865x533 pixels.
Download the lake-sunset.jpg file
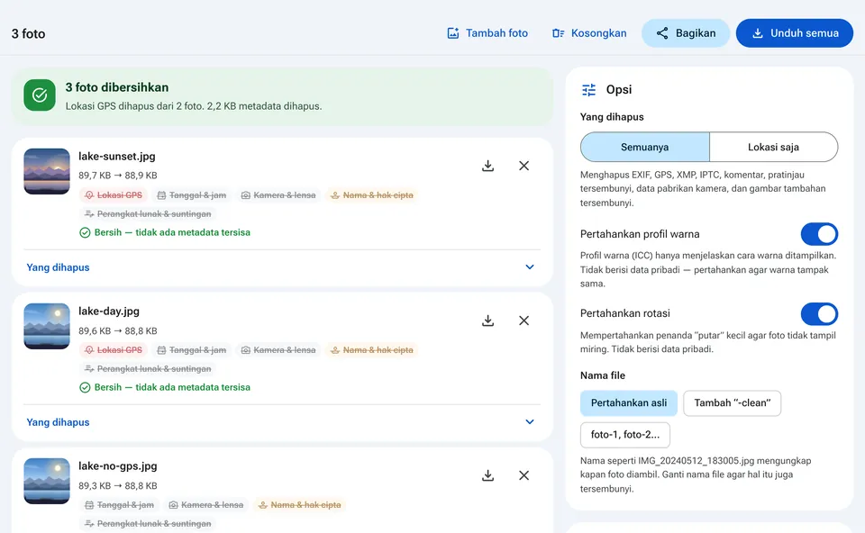487,166
